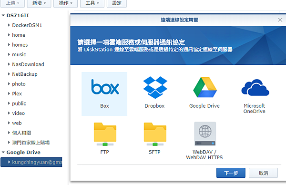Expand the home folder arrow
The image size is (286, 185).
tap(9, 35)
